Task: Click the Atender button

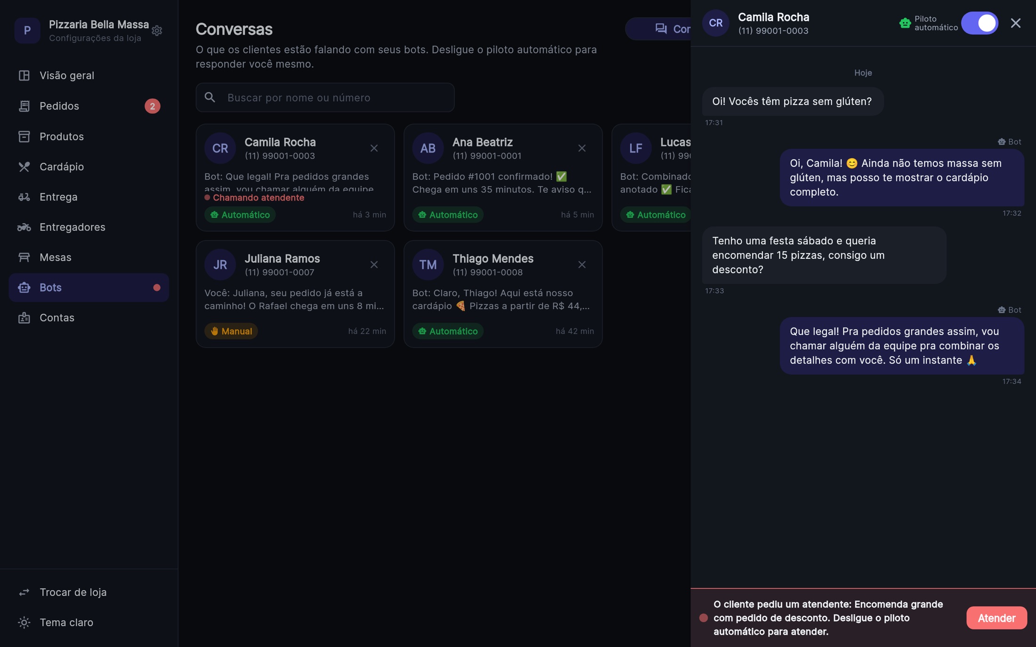Action: point(996,618)
